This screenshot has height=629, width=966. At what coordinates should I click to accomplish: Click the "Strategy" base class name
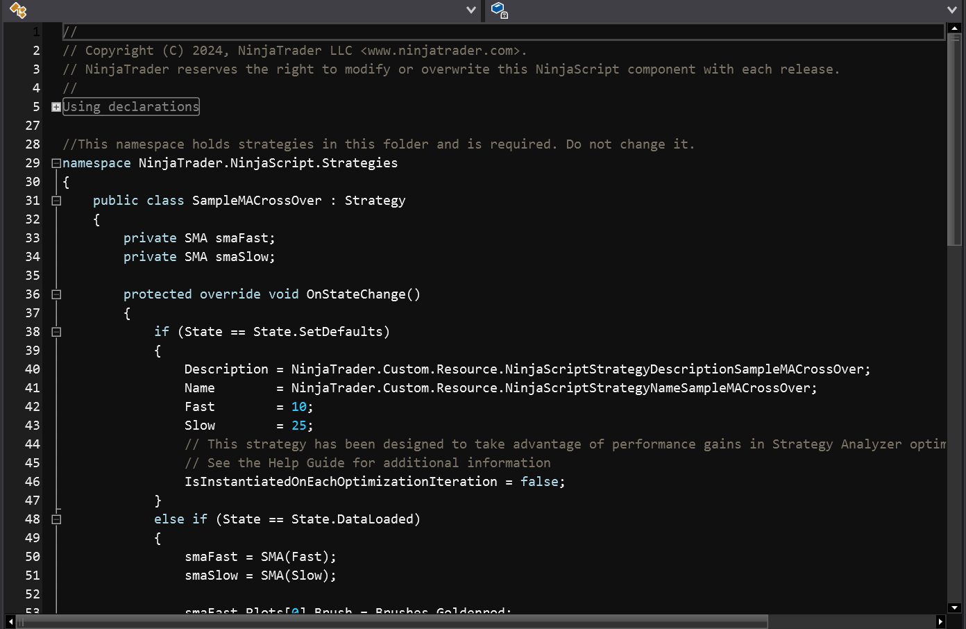(375, 201)
